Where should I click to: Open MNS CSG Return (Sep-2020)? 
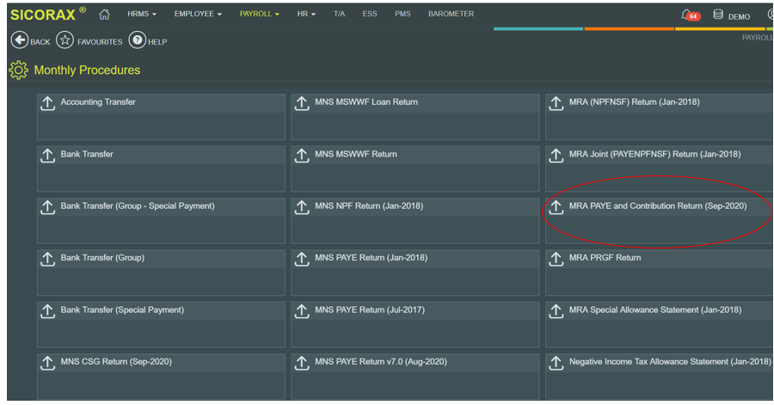(116, 362)
